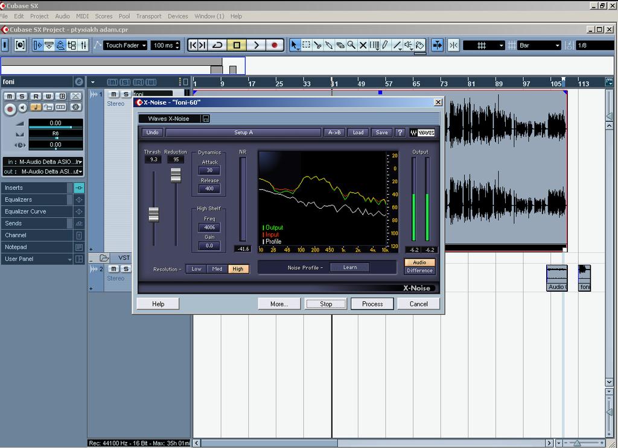The image size is (618, 448).
Task: Open the Devices menu
Action: pos(178,16)
